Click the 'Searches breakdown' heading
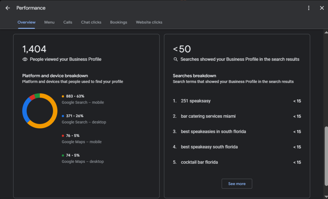This screenshot has height=199, width=328. pyautogui.click(x=194, y=76)
